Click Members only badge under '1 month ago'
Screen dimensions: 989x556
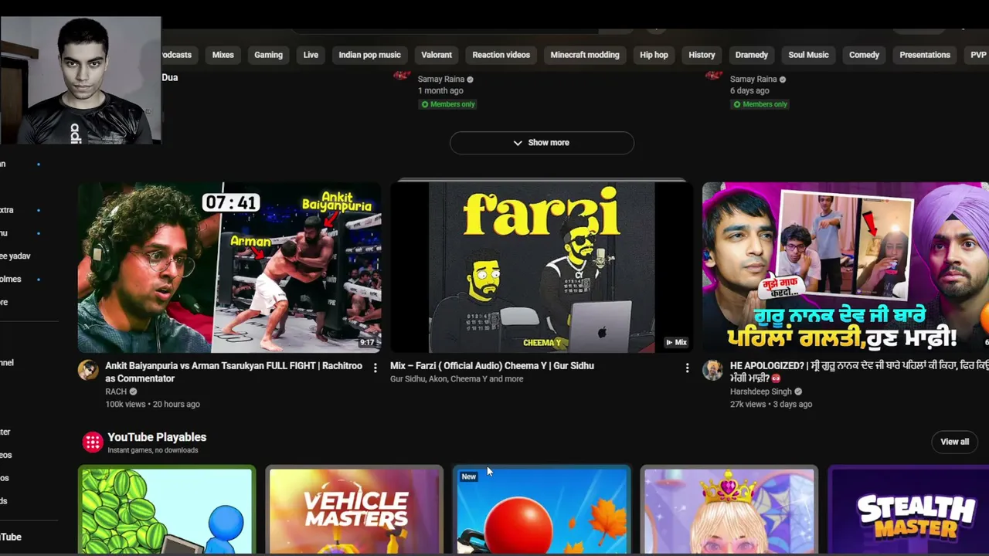(448, 104)
